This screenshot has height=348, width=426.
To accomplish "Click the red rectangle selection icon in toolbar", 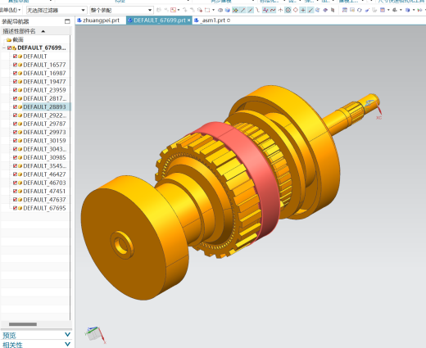I will click(x=173, y=10).
